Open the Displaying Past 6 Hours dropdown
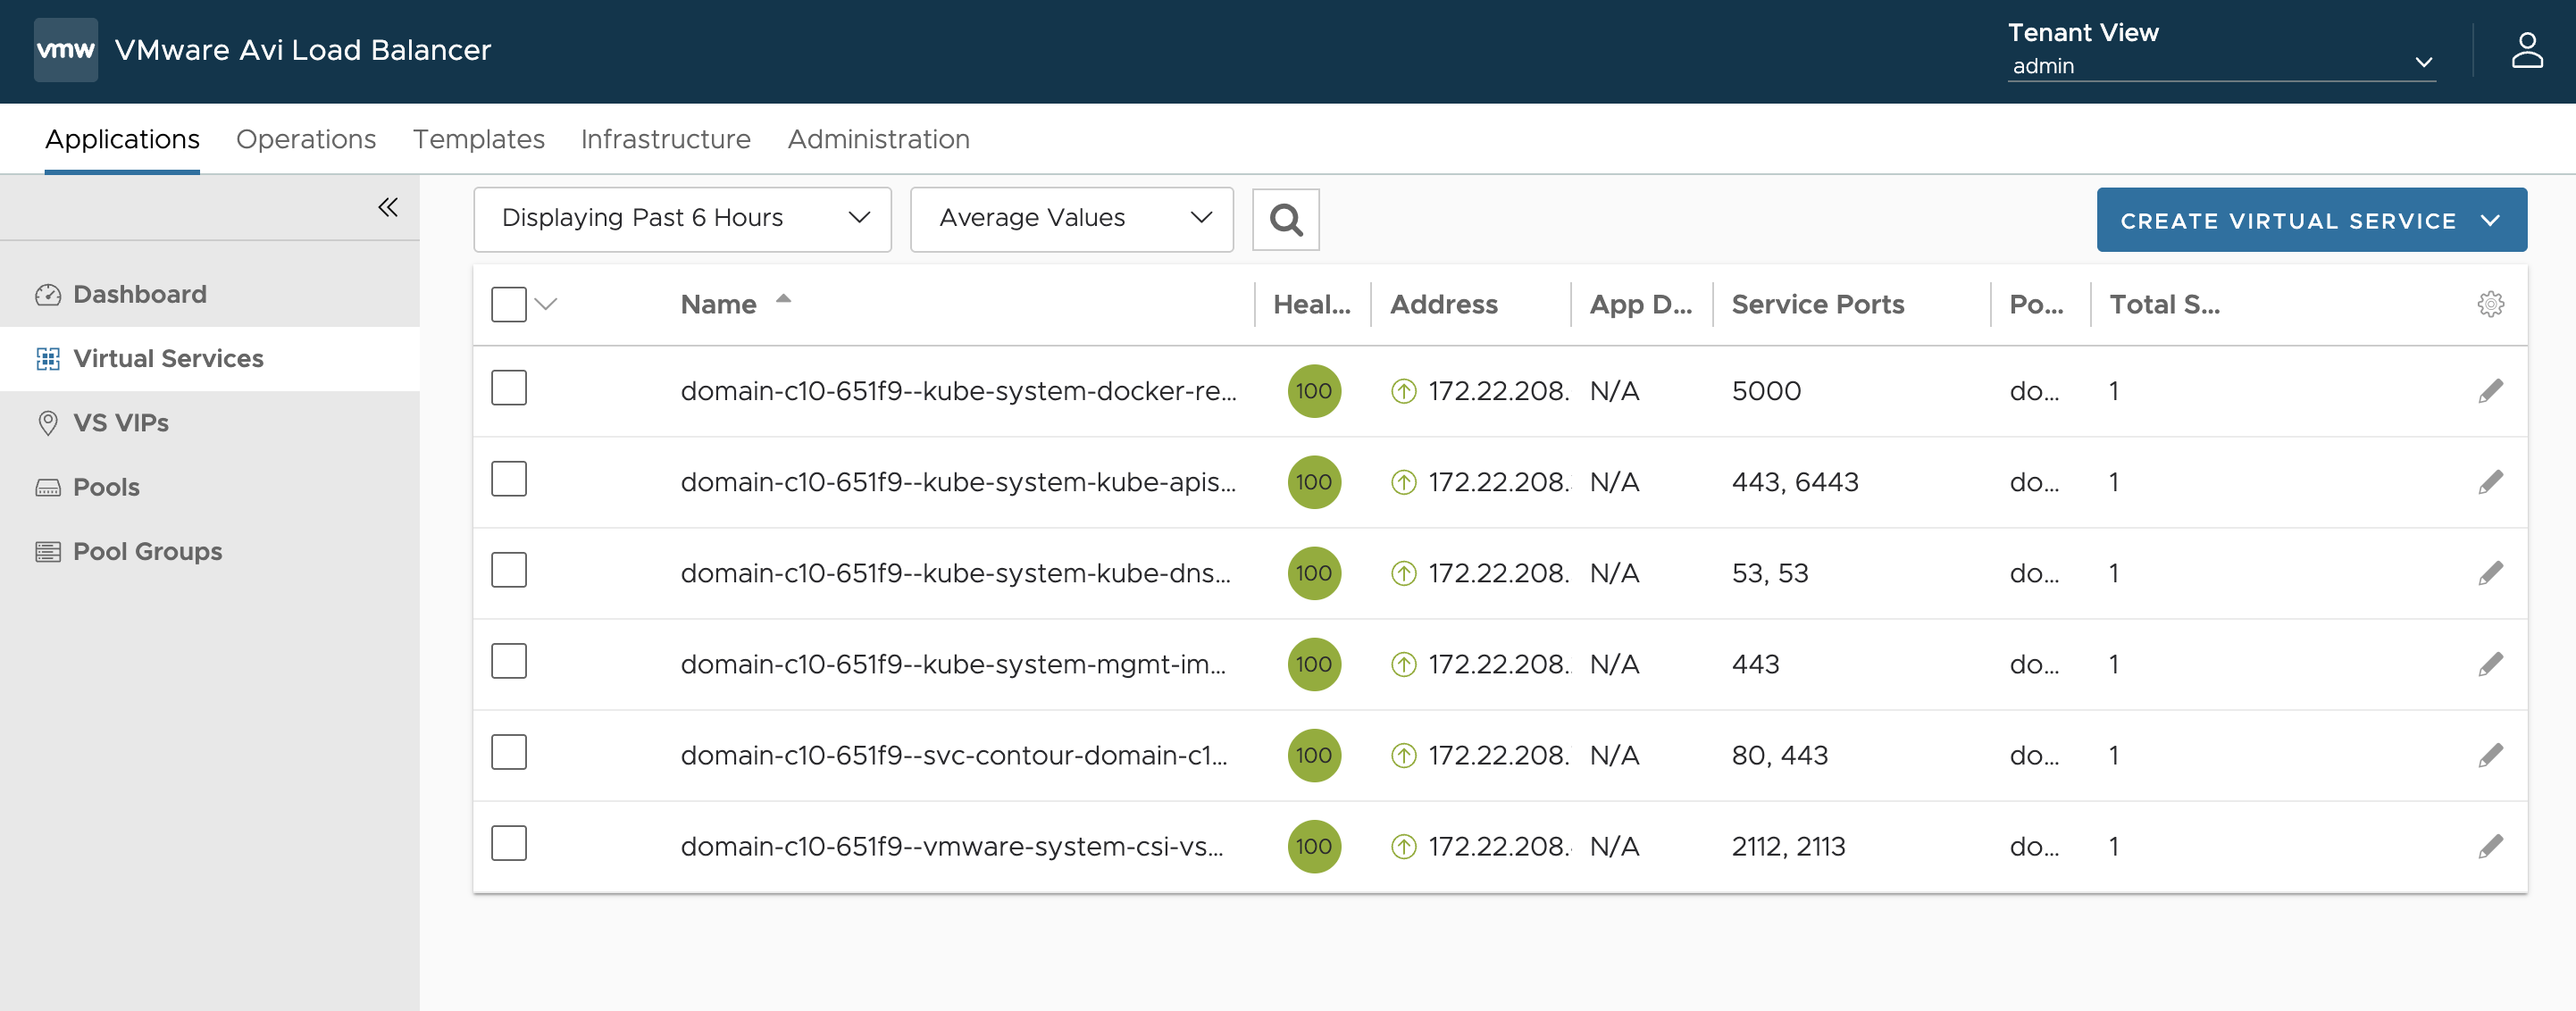Viewport: 2576px width, 1011px height. pos(682,219)
